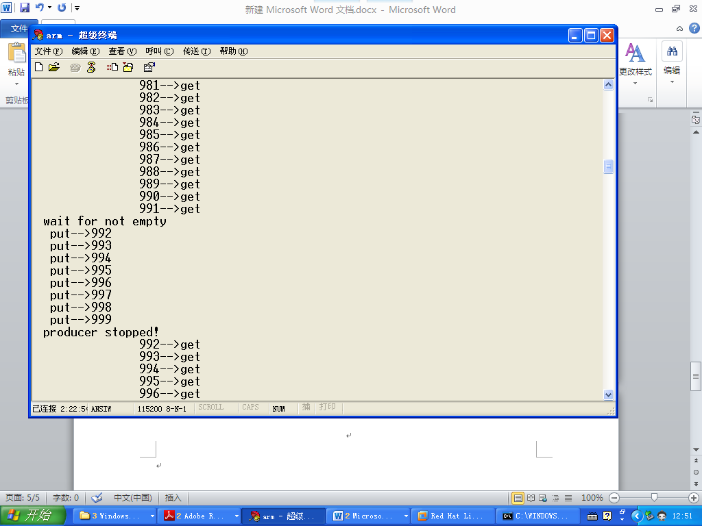Screen dimensions: 702x526
Task: Switch to Web Layout view in Word
Action: tap(543, 498)
